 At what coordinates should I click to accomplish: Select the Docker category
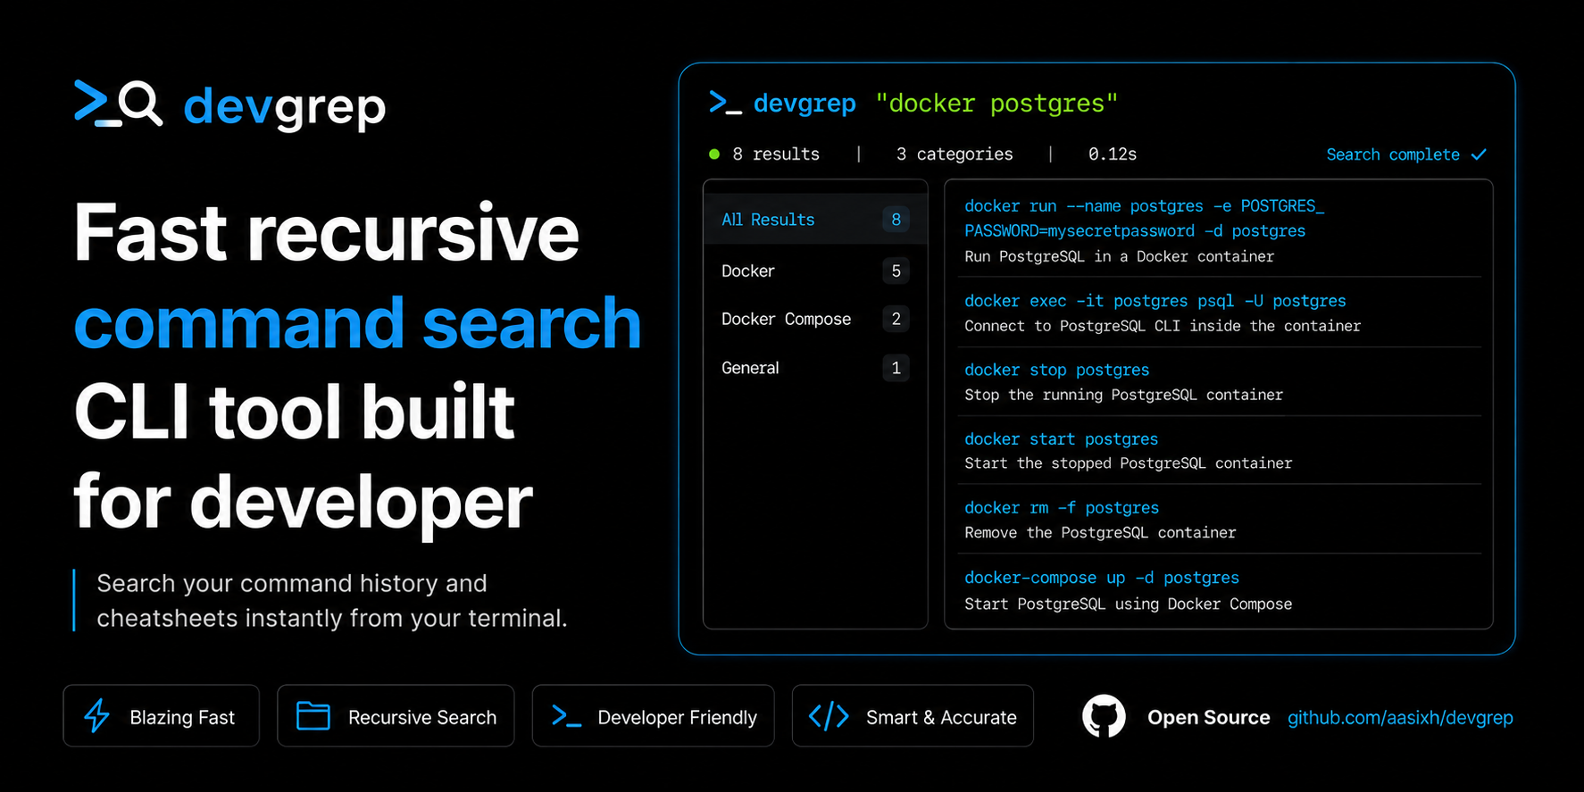tap(815, 271)
